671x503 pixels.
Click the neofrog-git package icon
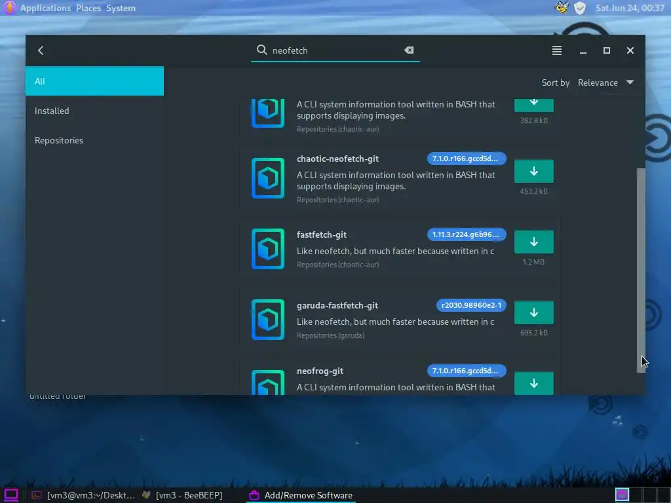click(x=268, y=382)
